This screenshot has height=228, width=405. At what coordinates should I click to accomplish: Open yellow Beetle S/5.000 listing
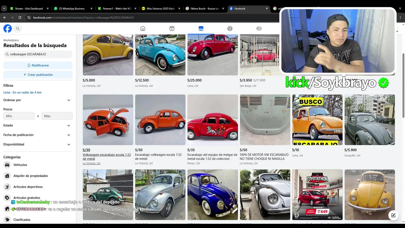click(108, 54)
